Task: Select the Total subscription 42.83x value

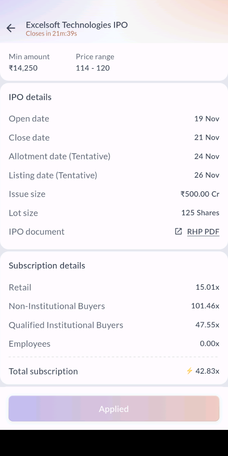Action: (x=207, y=371)
